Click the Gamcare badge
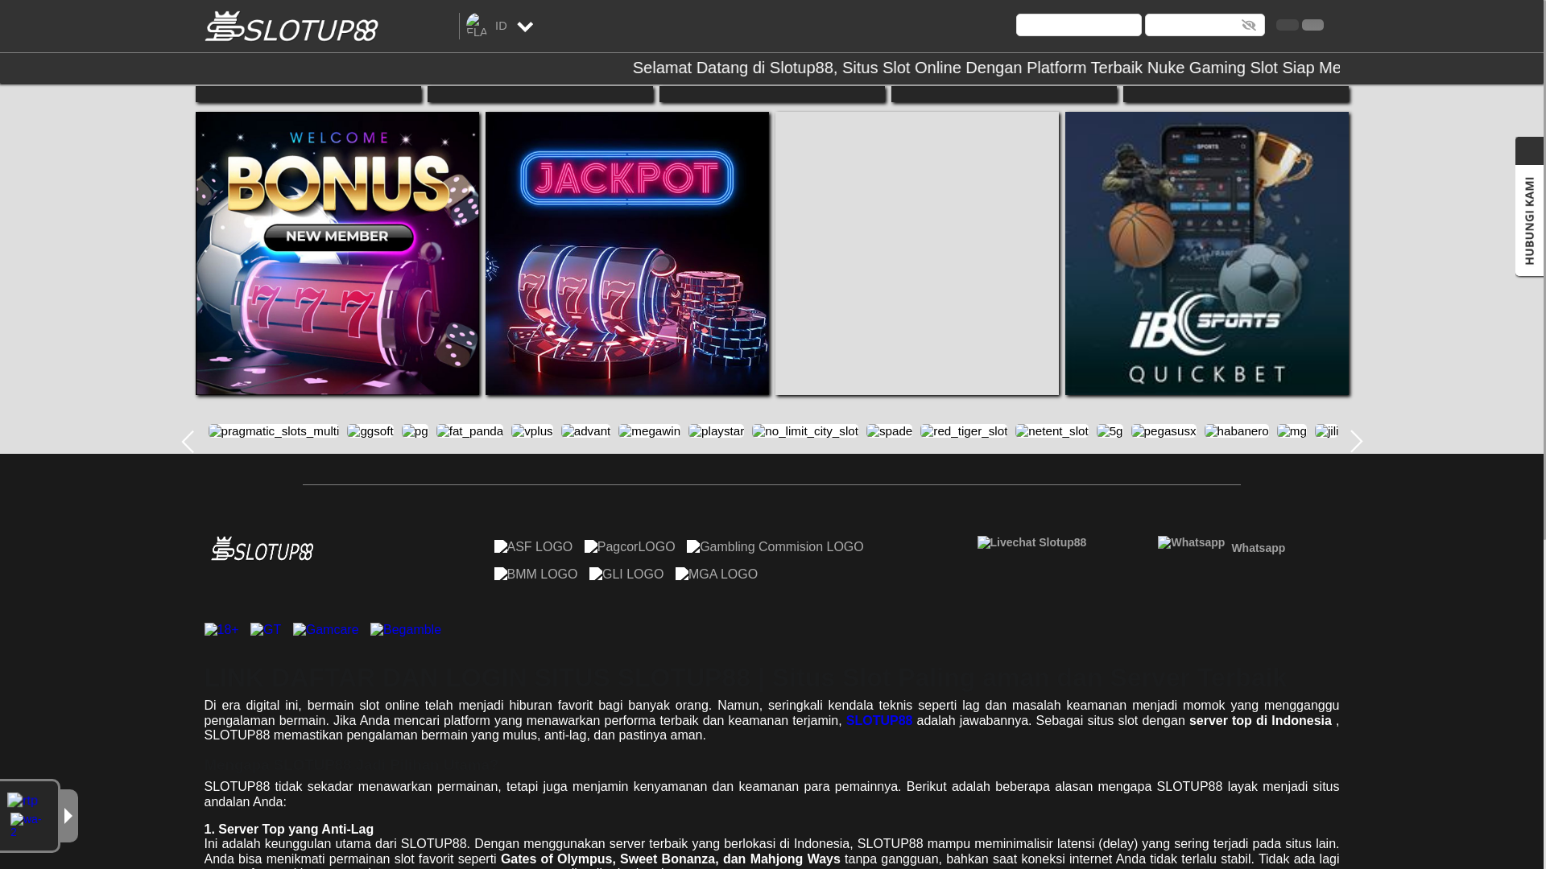This screenshot has height=869, width=1546. 326,630
